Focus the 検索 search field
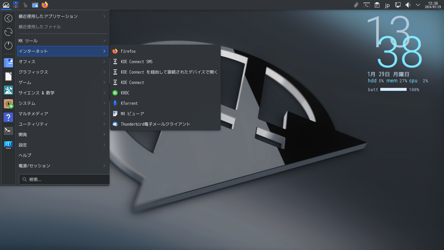 (x=64, y=179)
